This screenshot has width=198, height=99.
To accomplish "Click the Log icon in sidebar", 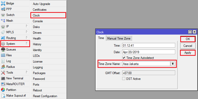I will point(3,61).
